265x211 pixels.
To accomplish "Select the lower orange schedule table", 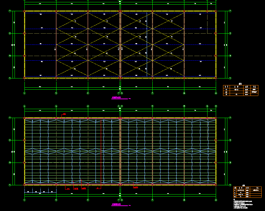I will coord(247,192).
